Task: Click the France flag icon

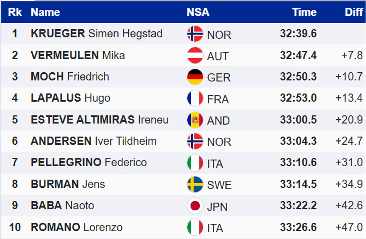Action: coord(195,98)
